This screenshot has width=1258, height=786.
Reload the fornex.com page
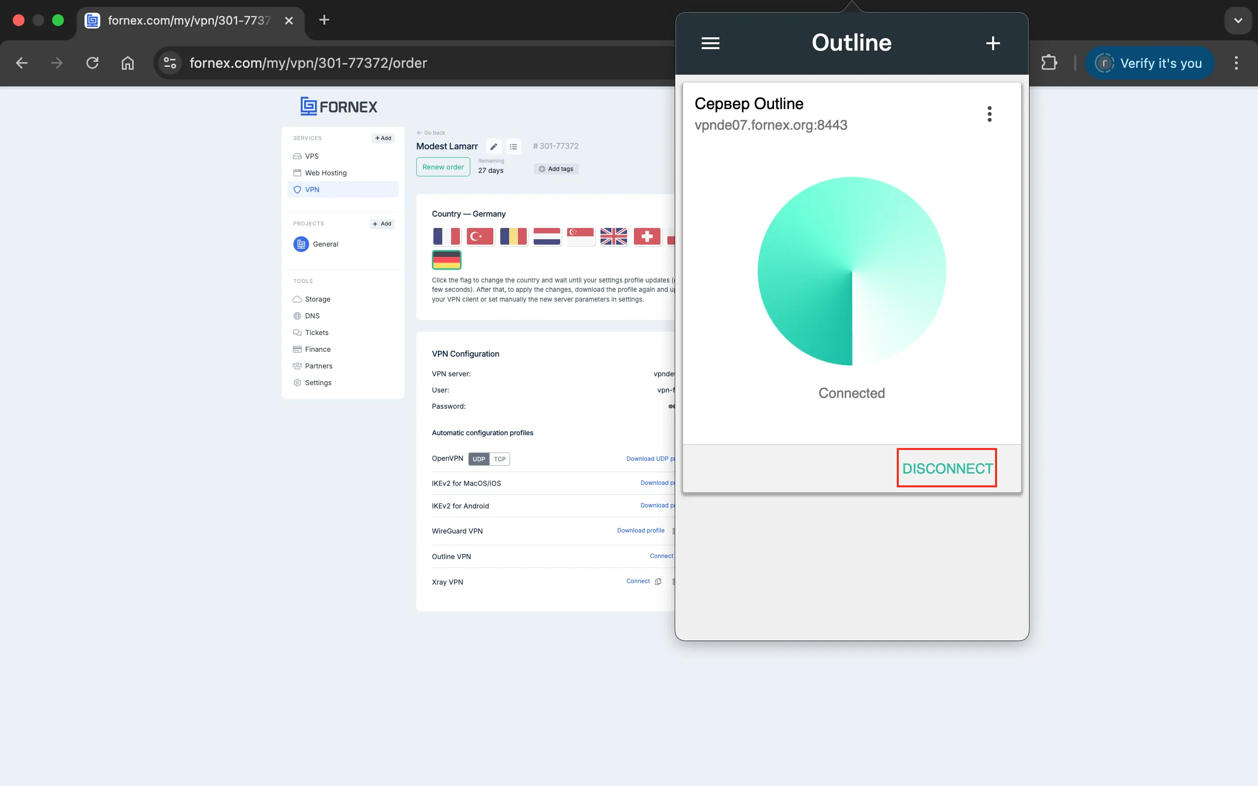[x=92, y=63]
